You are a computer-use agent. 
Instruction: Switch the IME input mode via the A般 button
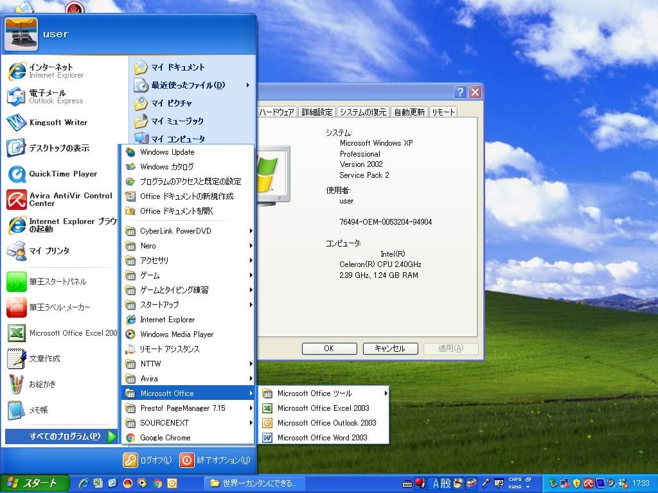coord(441,482)
